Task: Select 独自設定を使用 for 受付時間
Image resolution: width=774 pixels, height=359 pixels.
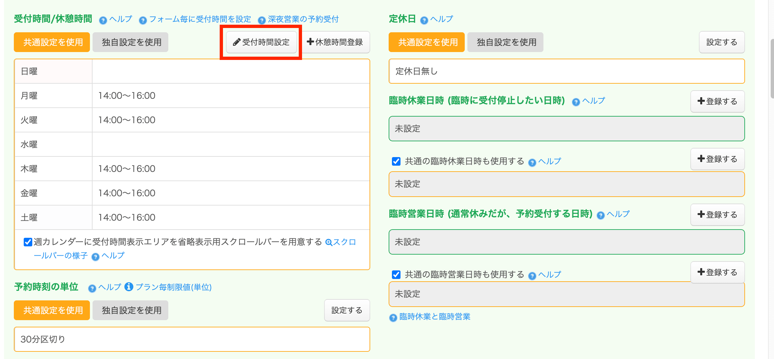Action: [x=130, y=42]
